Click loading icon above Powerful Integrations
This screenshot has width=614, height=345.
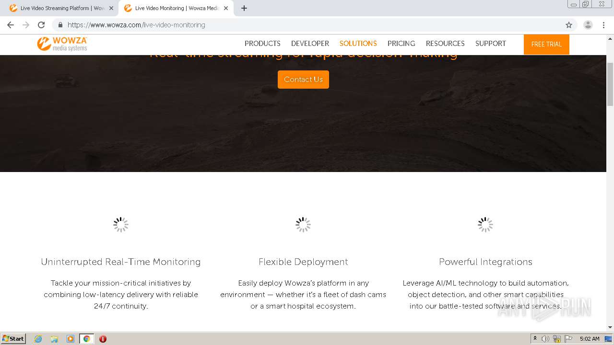point(485,225)
